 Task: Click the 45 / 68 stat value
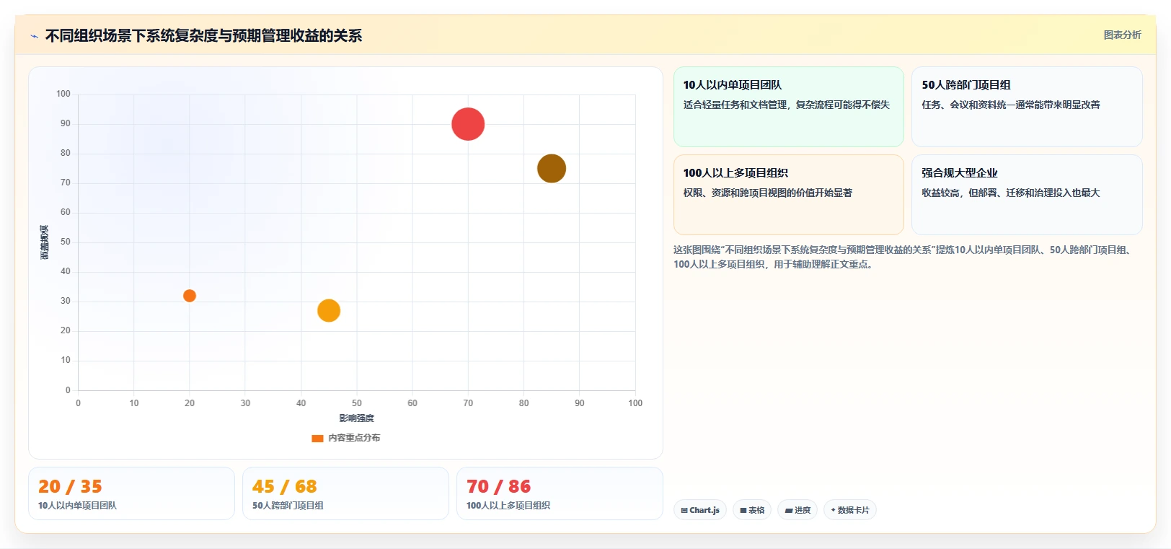[x=285, y=486]
